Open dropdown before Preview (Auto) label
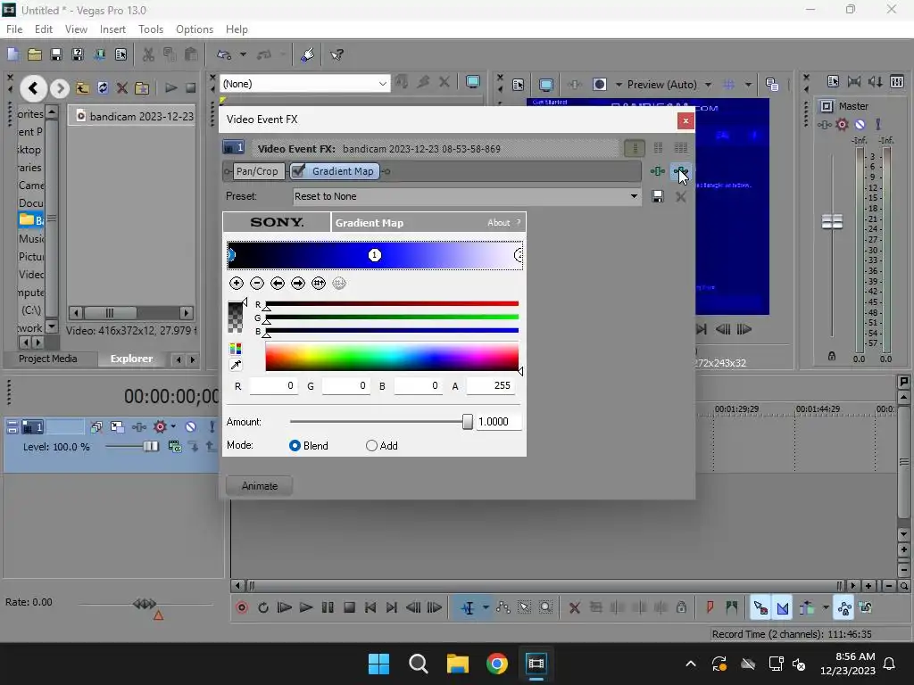This screenshot has width=914, height=685. point(619,85)
